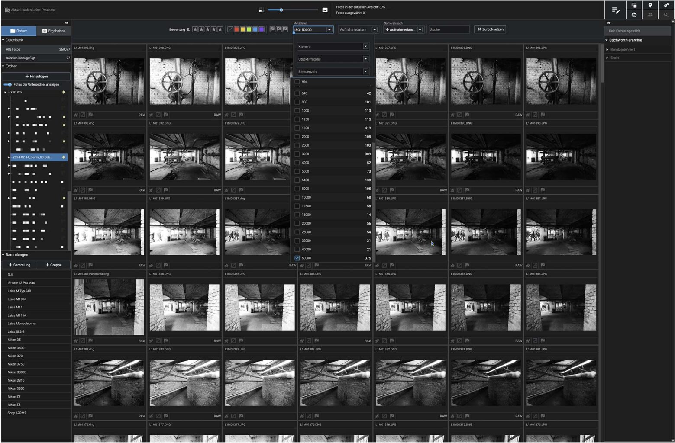Click the rejected flag filter icon
675x443 pixels.
click(x=278, y=29)
